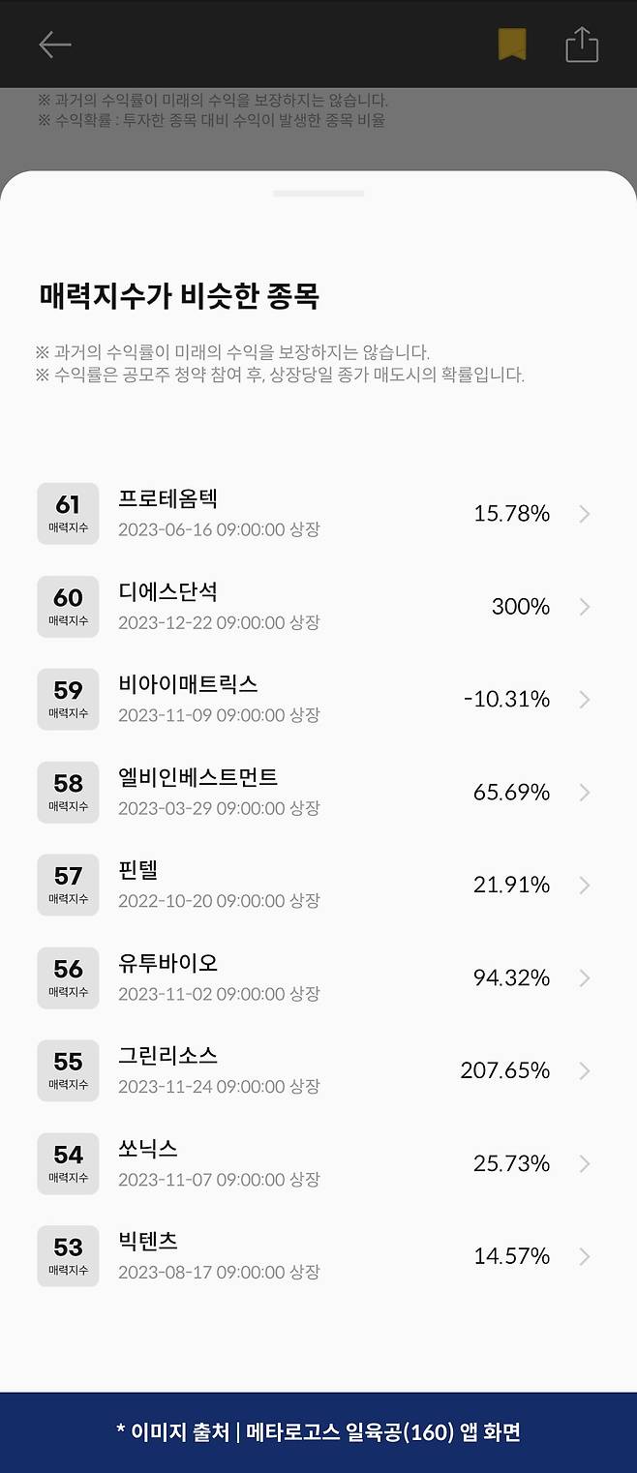Tap the 61 매력지수 badge
This screenshot has height=1473, width=637.
pos(68,514)
